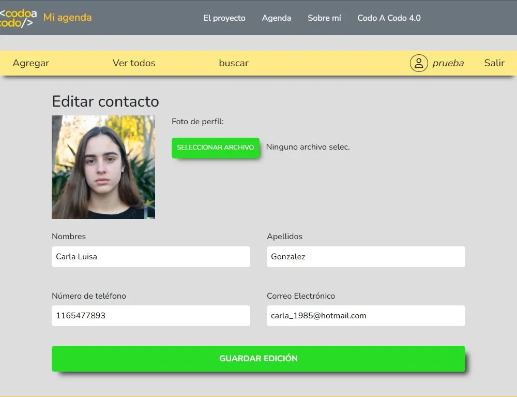The image size is (517, 397).
Task: Open Ver todos contacts list
Action: (x=134, y=63)
